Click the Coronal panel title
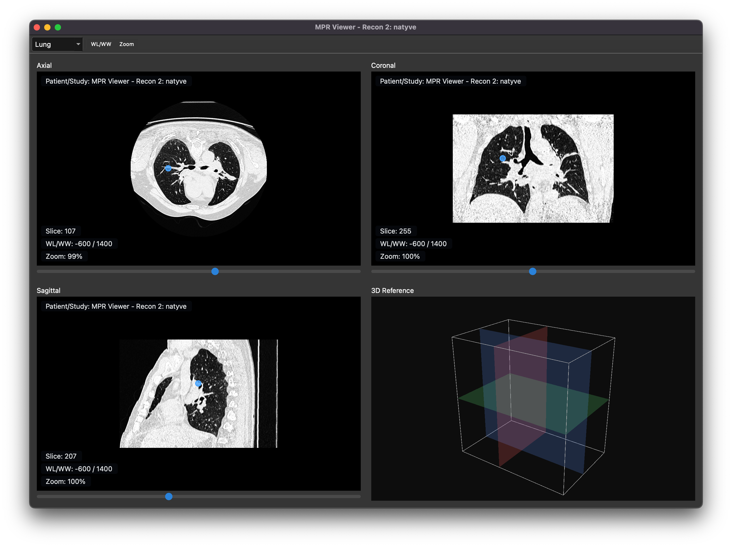Screen dimensions: 732x547 383,65
